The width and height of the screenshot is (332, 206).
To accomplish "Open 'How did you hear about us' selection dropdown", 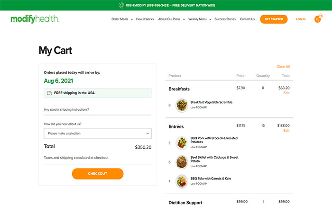I will [98, 134].
